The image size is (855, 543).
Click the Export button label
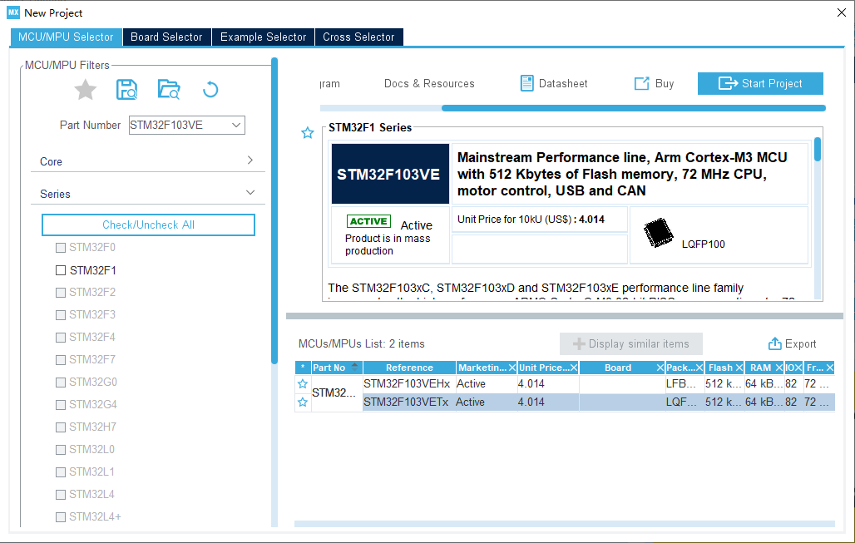[x=800, y=344]
